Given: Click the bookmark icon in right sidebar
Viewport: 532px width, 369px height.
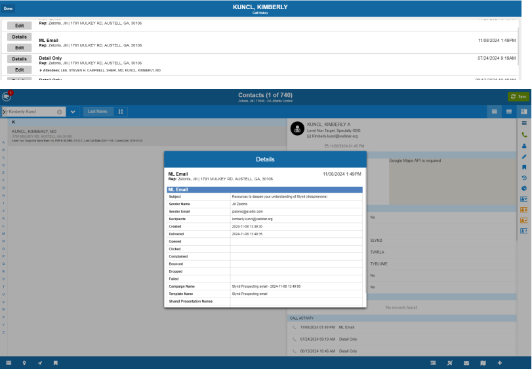Looking at the screenshot, I should point(524,167).
